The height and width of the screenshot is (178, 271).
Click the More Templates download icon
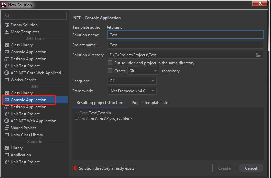point(7,32)
